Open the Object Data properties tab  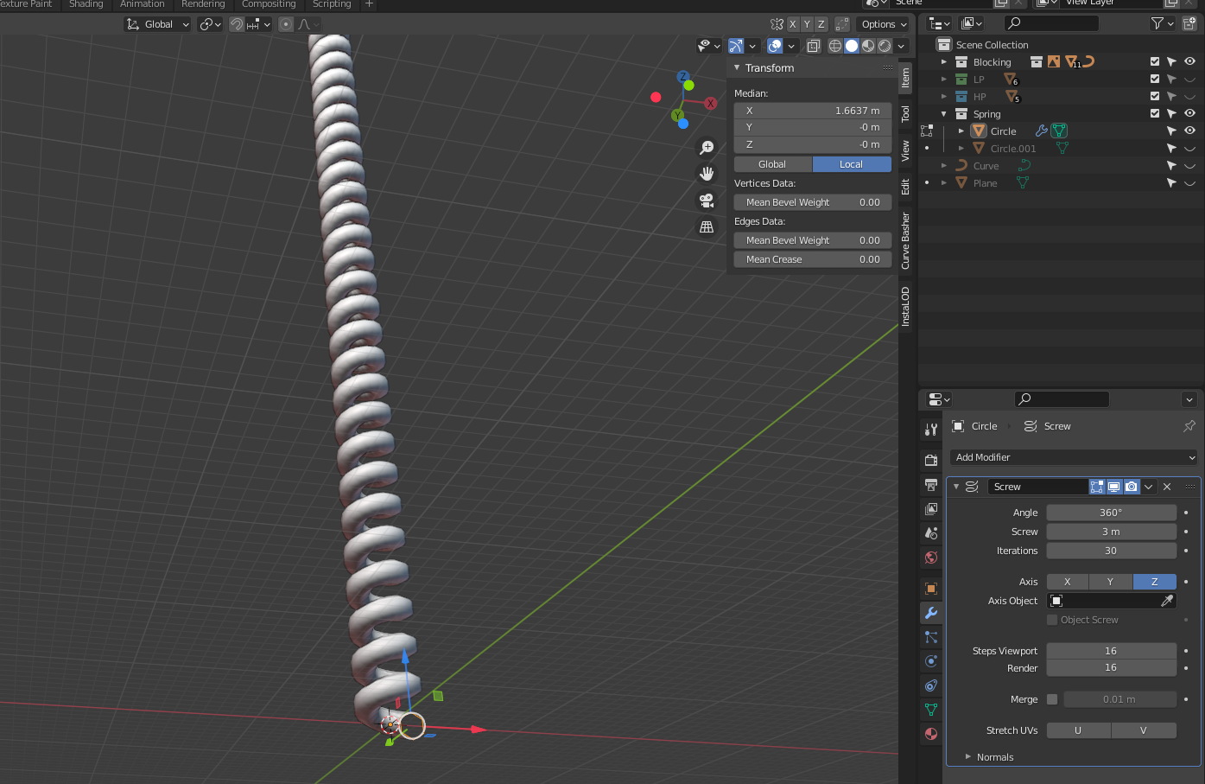click(931, 710)
